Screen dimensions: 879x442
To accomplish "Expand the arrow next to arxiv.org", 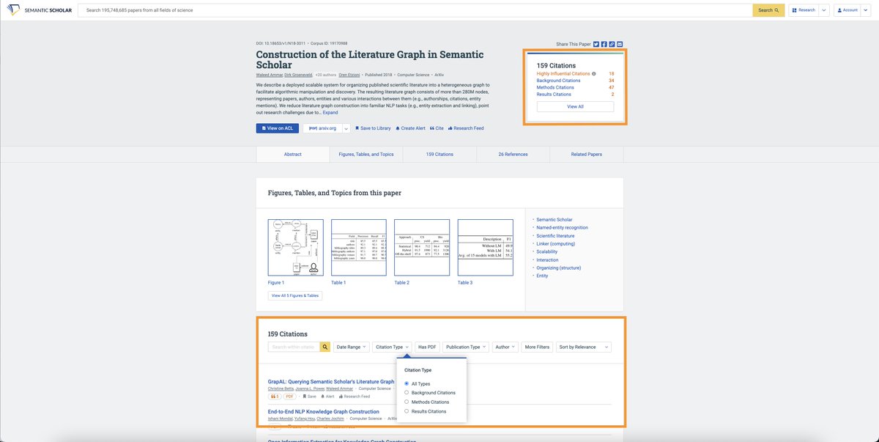I will pyautogui.click(x=346, y=128).
